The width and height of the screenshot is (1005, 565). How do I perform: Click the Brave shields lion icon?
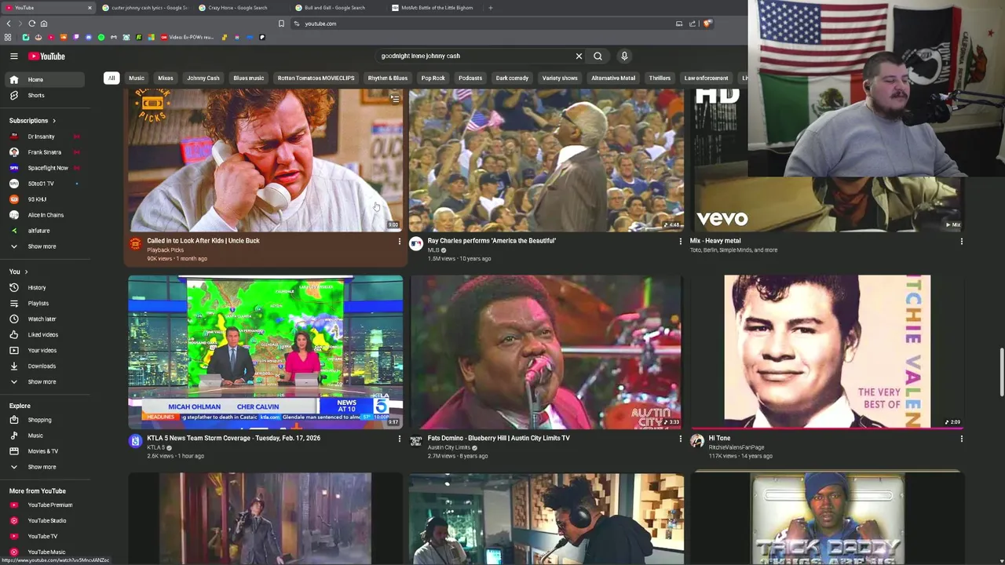pyautogui.click(x=707, y=24)
